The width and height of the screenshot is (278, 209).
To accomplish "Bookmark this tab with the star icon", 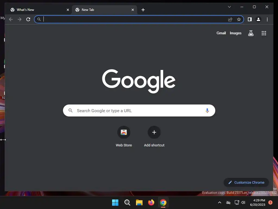I will click(239, 19).
